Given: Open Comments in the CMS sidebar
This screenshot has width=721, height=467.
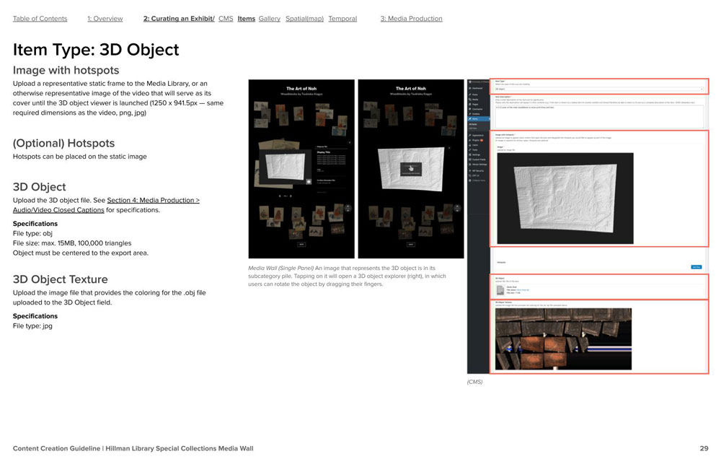Looking at the screenshot, I should click(477, 109).
